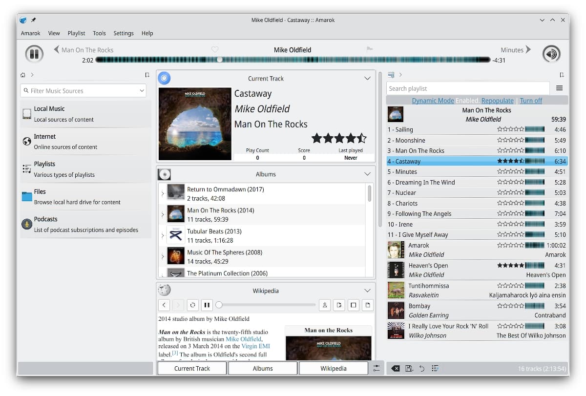Open the View menu
Viewport: 586px width, 396px height.
[54, 33]
